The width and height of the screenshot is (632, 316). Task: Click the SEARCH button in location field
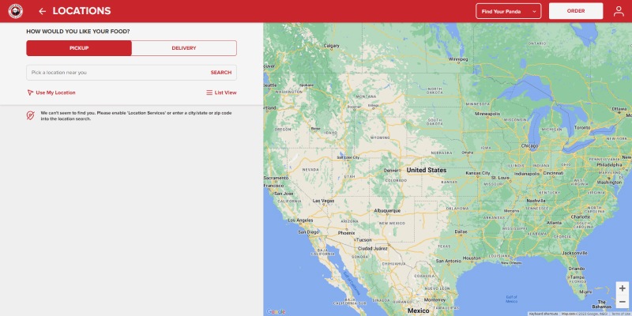(x=220, y=73)
